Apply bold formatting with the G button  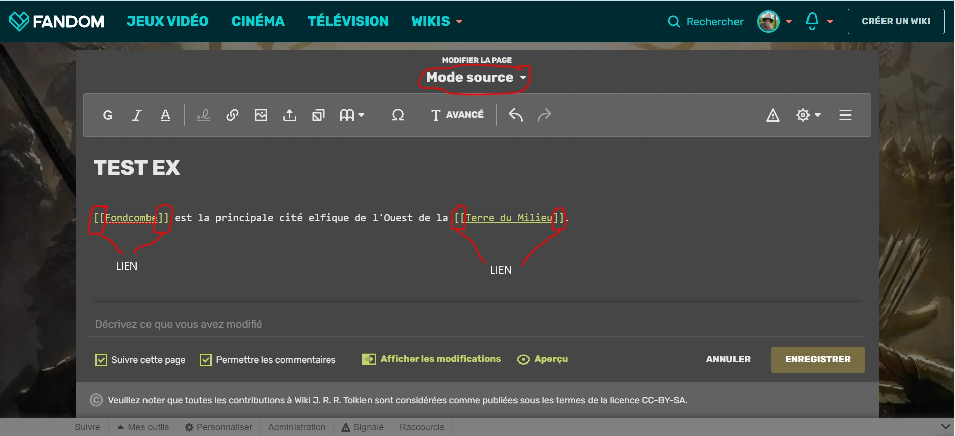point(108,115)
